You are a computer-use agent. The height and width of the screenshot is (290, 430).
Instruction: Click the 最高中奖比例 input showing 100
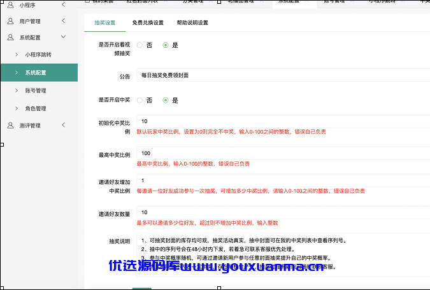[283, 153]
